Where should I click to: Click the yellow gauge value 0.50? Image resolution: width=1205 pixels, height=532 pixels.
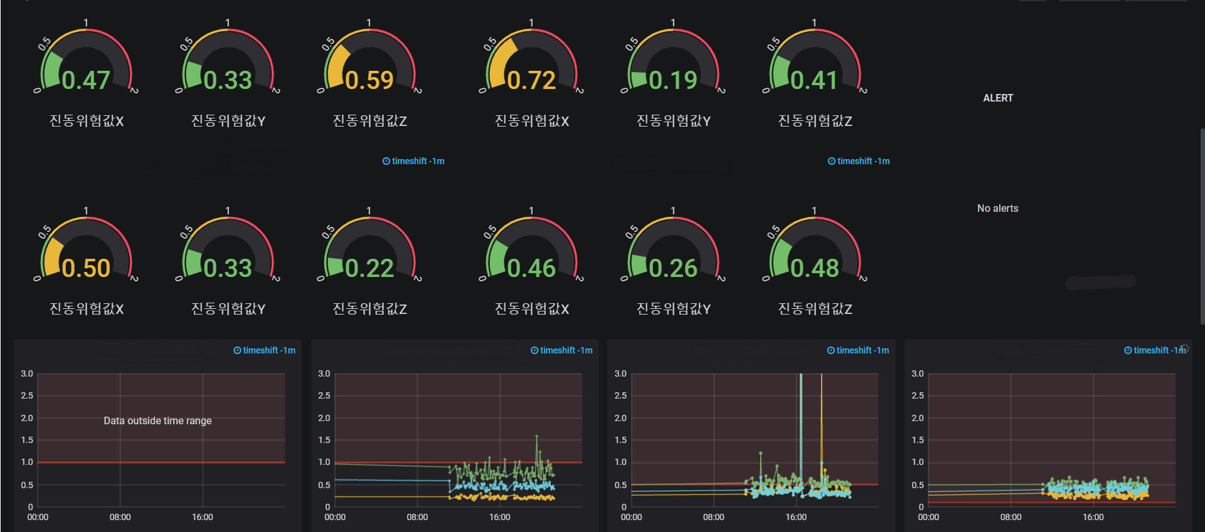point(86,268)
